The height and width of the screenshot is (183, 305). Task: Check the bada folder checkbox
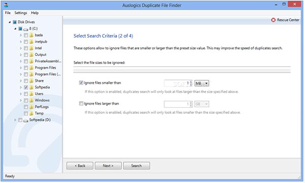coord(26,35)
